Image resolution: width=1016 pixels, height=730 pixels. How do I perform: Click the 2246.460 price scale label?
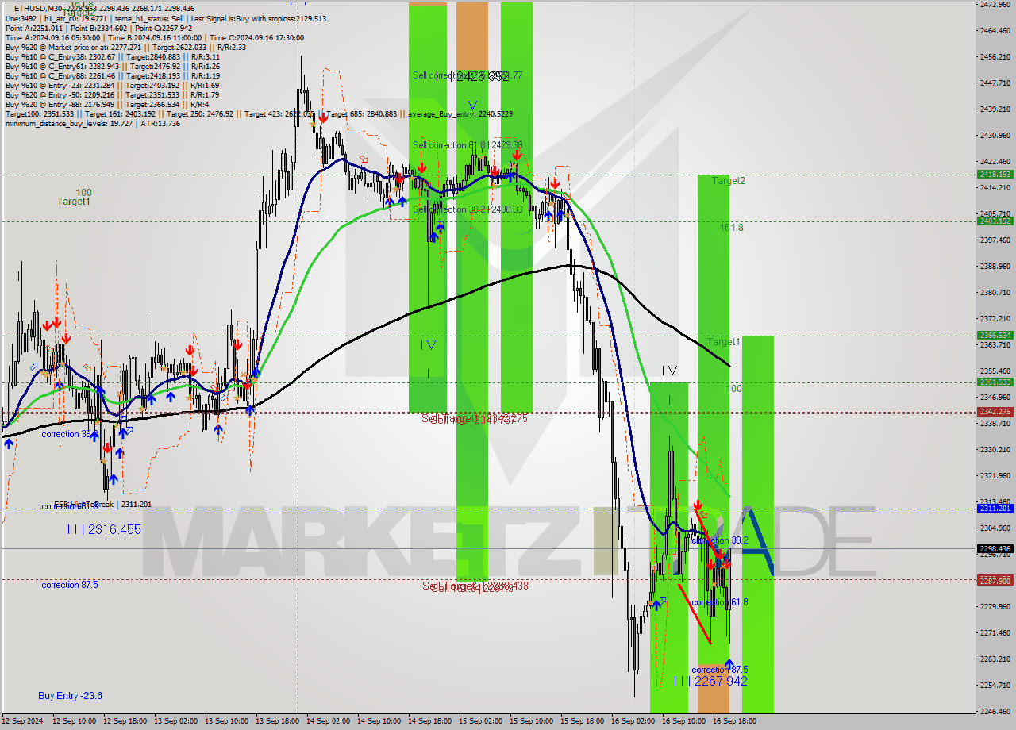tap(995, 712)
